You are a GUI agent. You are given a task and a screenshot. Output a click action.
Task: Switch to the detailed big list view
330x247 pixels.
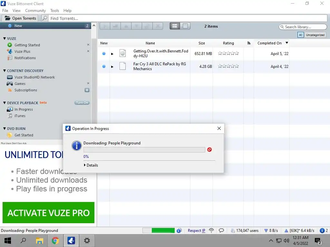point(175,26)
